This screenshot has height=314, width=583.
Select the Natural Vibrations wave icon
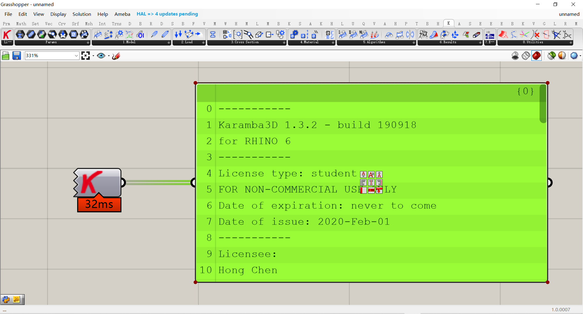tap(410, 35)
